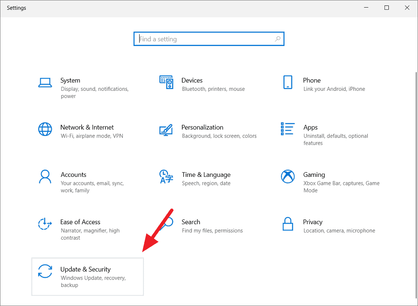This screenshot has height=306, width=418.
Task: Click the Personalization display brush icon
Action: [166, 130]
